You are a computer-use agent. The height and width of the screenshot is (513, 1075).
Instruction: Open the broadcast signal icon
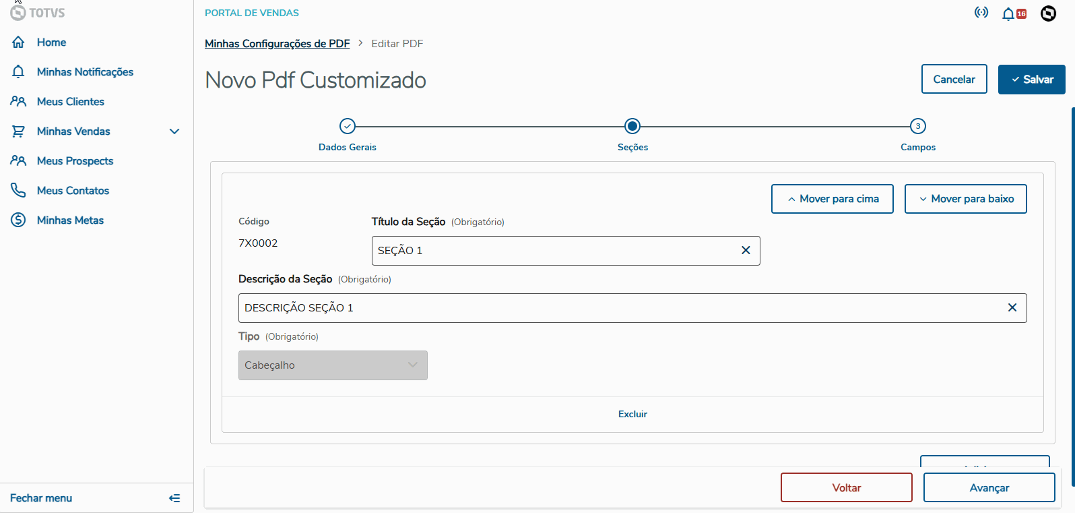click(x=981, y=13)
